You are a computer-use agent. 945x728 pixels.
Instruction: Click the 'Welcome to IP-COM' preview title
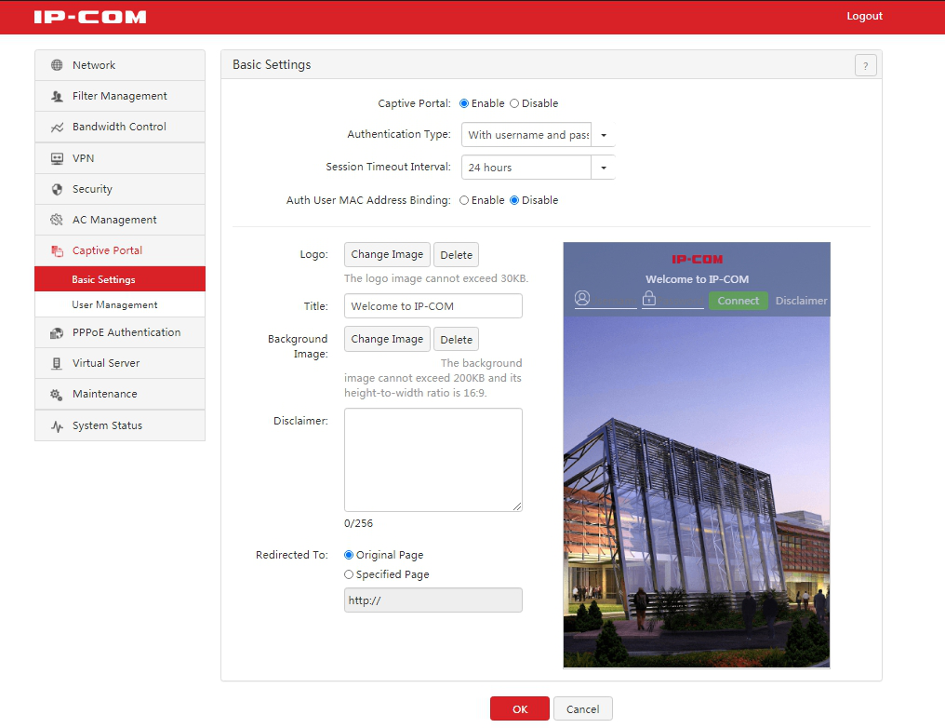(698, 279)
